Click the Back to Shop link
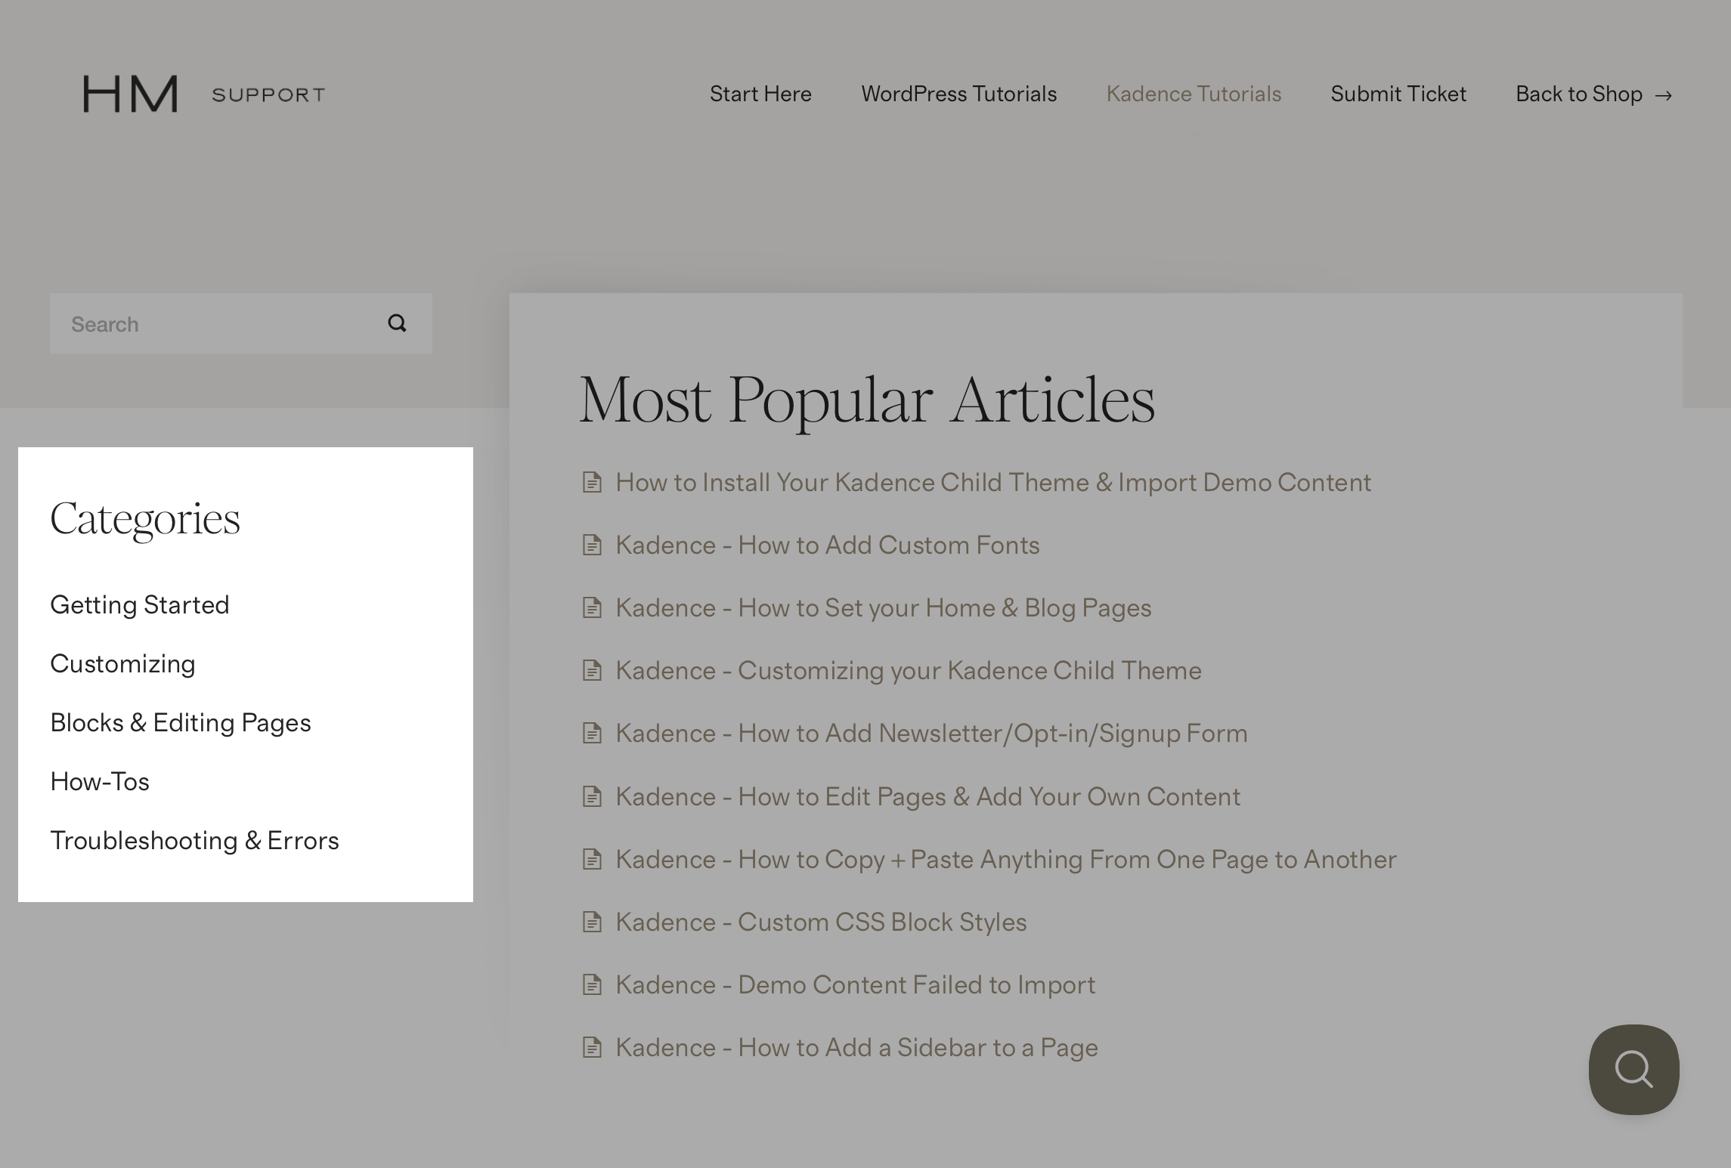Viewport: 1731px width, 1168px height. (1579, 94)
